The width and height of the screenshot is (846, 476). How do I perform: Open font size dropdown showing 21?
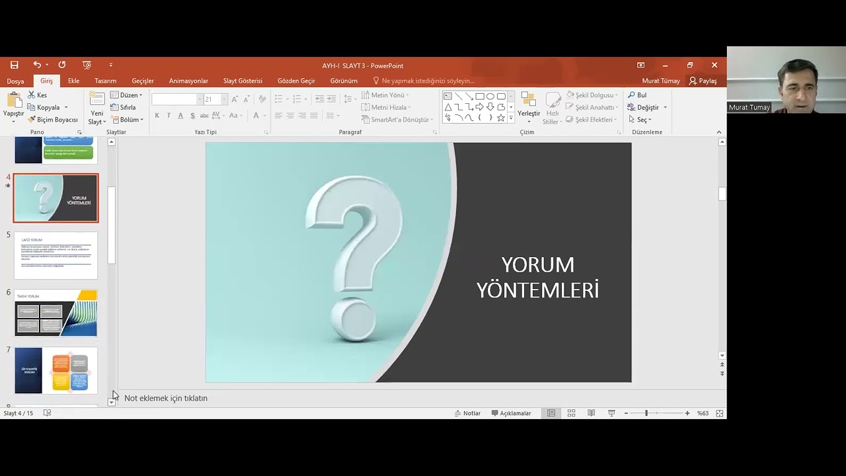point(224,99)
